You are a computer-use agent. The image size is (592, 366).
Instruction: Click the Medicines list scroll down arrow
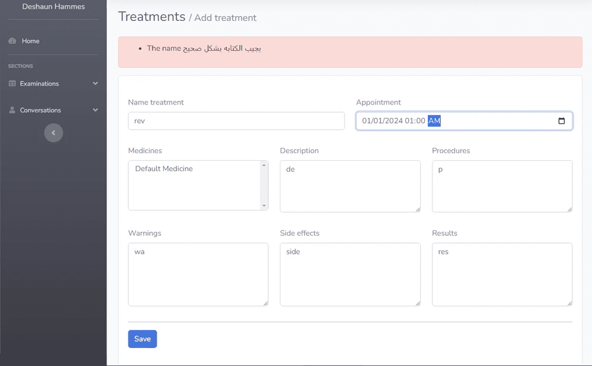[264, 206]
